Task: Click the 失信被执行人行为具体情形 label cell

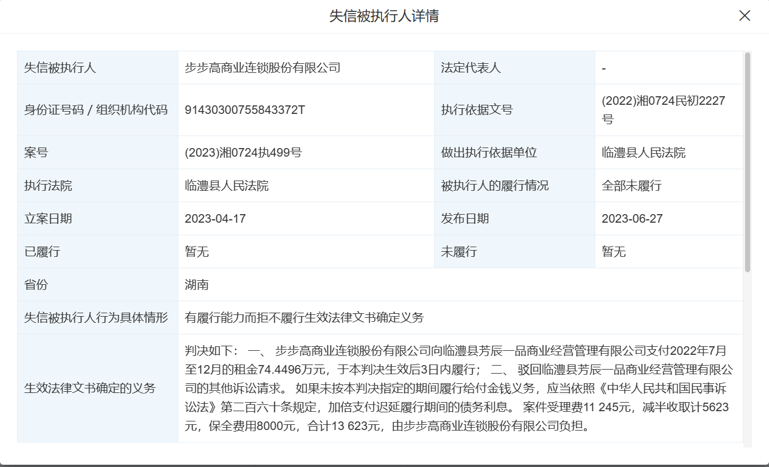Action: point(96,318)
